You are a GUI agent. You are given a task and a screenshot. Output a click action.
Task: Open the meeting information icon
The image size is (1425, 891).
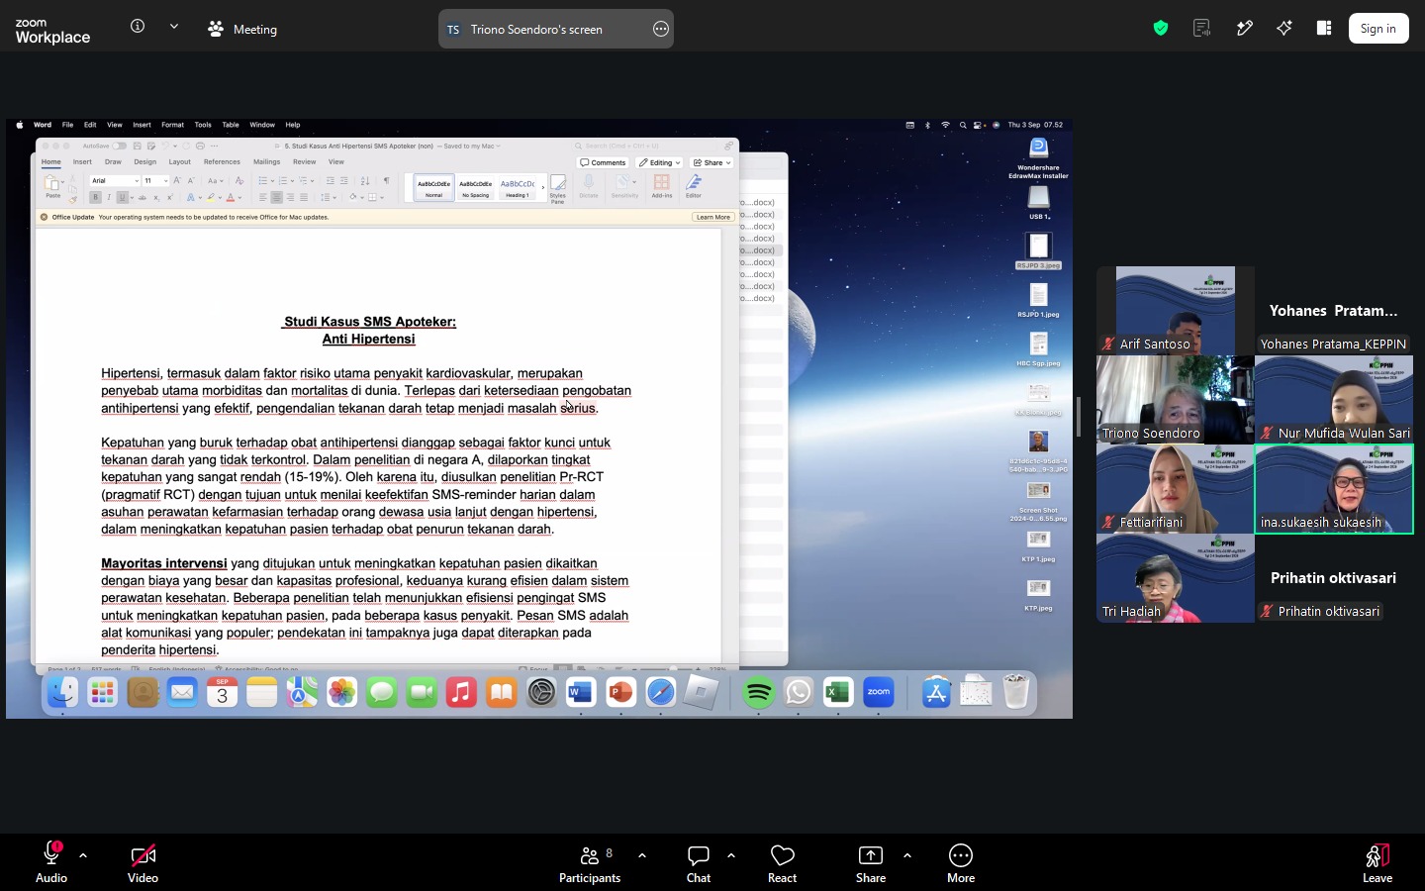click(138, 27)
